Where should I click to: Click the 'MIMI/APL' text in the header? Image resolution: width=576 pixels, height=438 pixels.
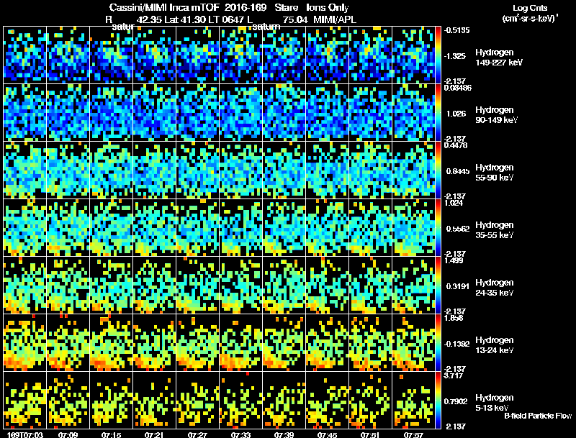click(x=335, y=19)
